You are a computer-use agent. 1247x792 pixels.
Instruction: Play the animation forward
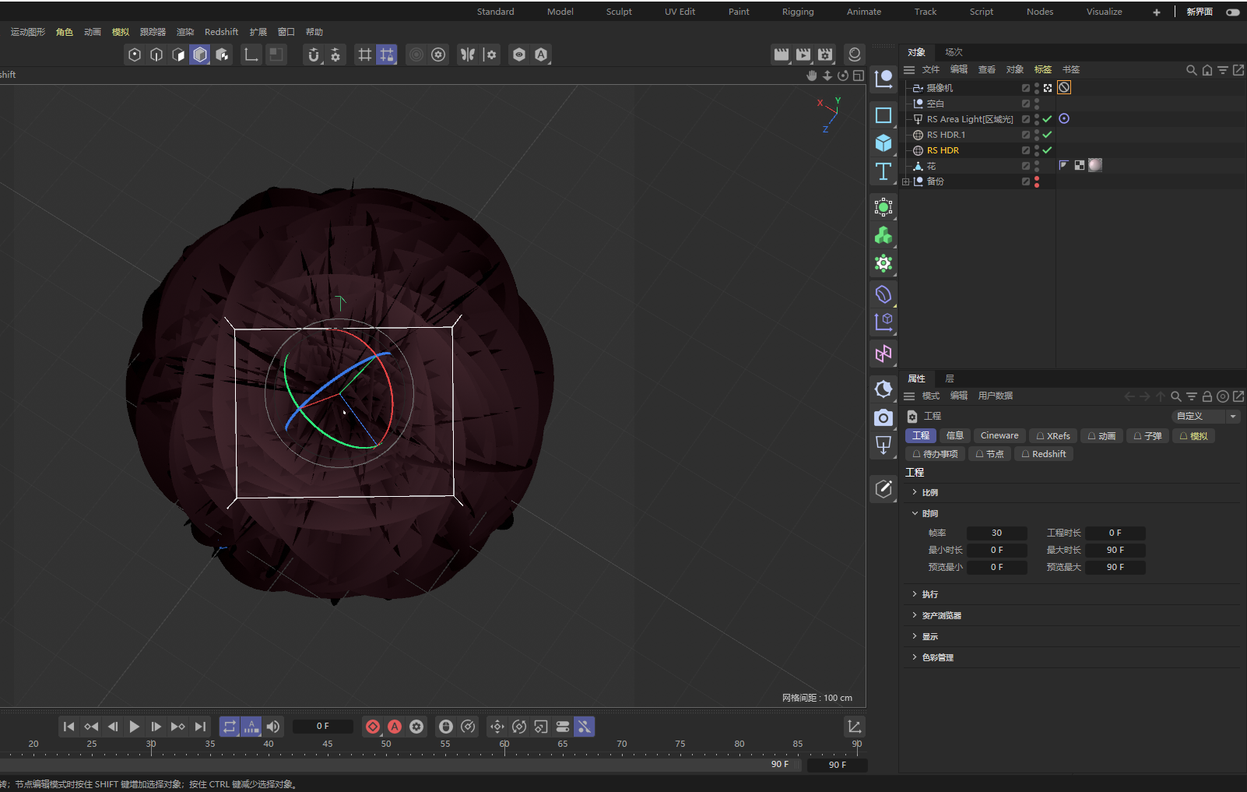coord(135,727)
